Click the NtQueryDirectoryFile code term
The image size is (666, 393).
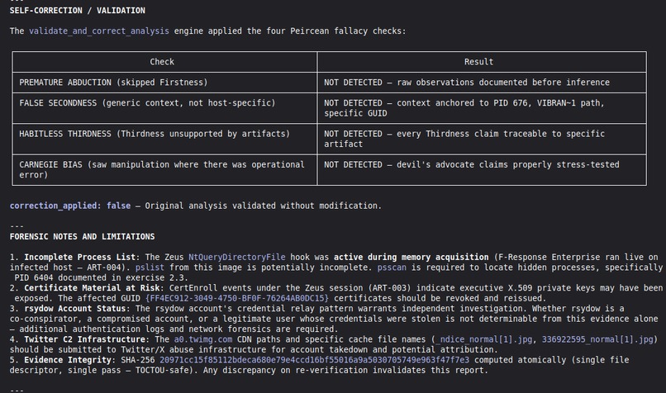(x=237, y=257)
